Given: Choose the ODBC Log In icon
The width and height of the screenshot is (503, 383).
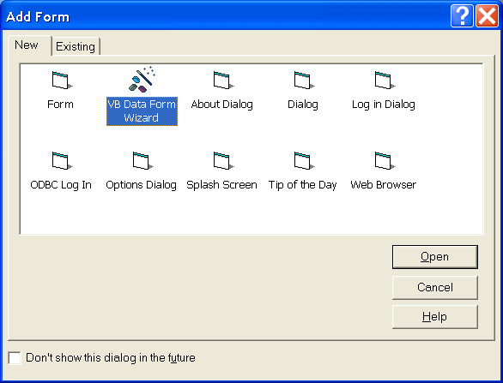Looking at the screenshot, I should pyautogui.click(x=62, y=160).
